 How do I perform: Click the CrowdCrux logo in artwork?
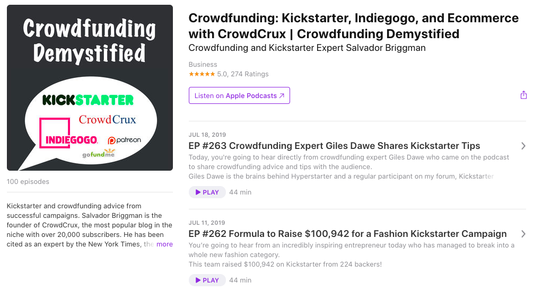tap(107, 119)
